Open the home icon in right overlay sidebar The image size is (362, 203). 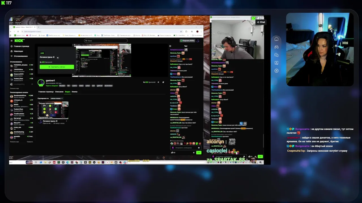pos(277,39)
